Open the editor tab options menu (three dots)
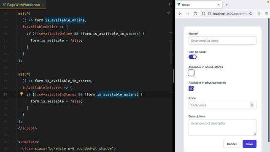Screen dimensions: 270x152 [x=169, y=5]
